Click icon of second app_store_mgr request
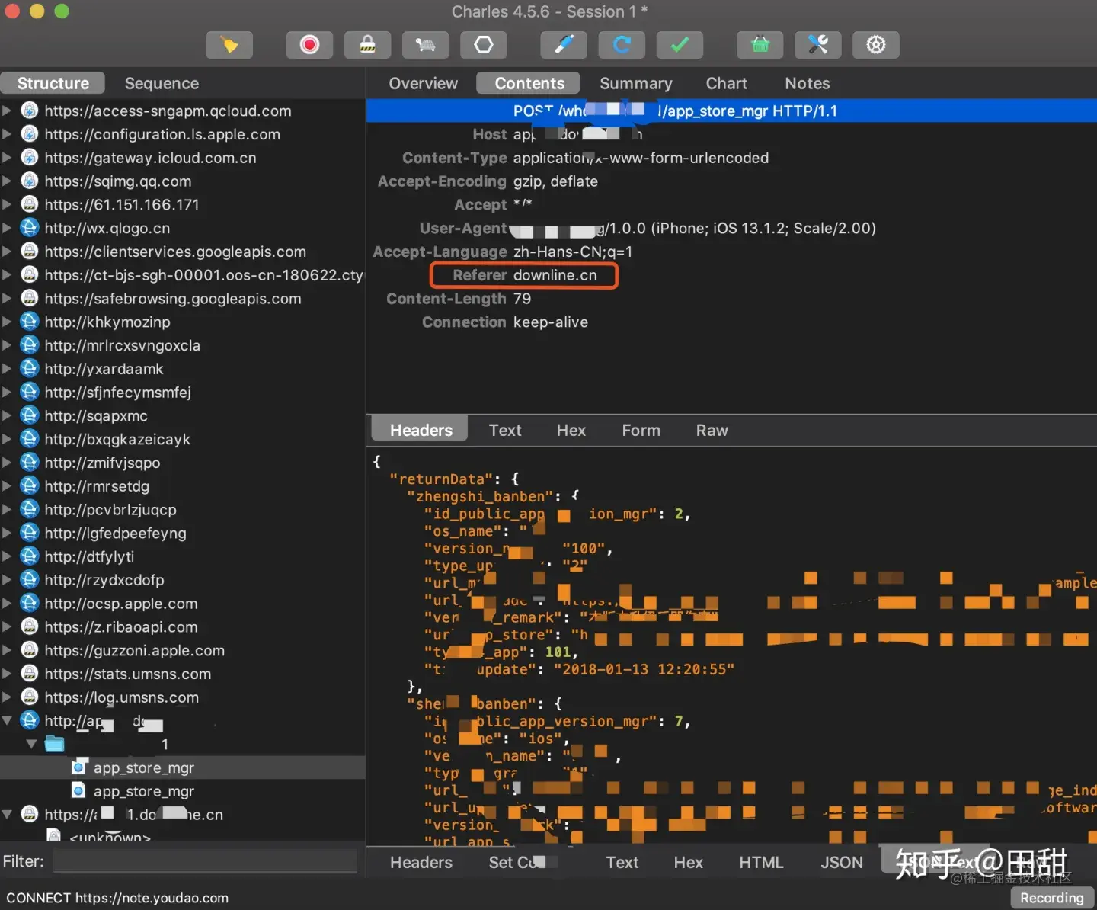 (78, 791)
